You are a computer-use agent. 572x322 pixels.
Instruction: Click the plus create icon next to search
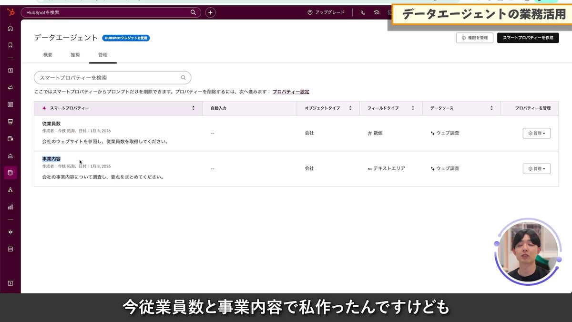[x=210, y=12]
